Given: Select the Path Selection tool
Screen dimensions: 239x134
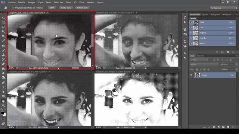Looking at the screenshot, I should coord(3,92).
